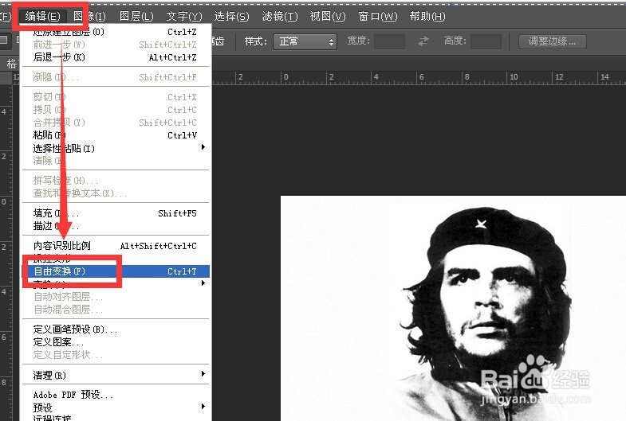Choose the 描边 menu entry
Viewport: 626px width, 421px height.
(116, 226)
